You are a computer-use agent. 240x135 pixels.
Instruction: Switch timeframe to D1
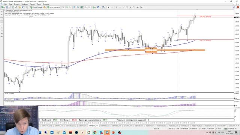pos(1,30)
